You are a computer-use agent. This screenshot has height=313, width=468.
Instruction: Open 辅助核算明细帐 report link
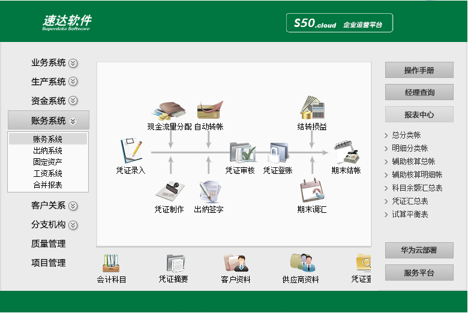coord(417,174)
